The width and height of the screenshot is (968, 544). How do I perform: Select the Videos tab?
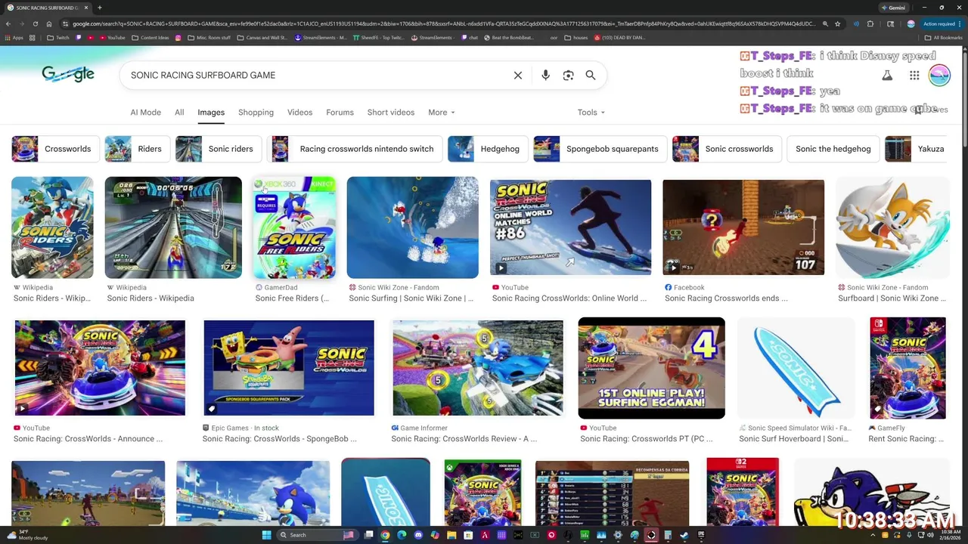[x=299, y=113]
